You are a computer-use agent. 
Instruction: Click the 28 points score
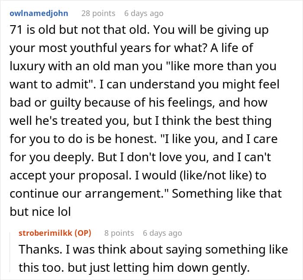click(x=98, y=13)
